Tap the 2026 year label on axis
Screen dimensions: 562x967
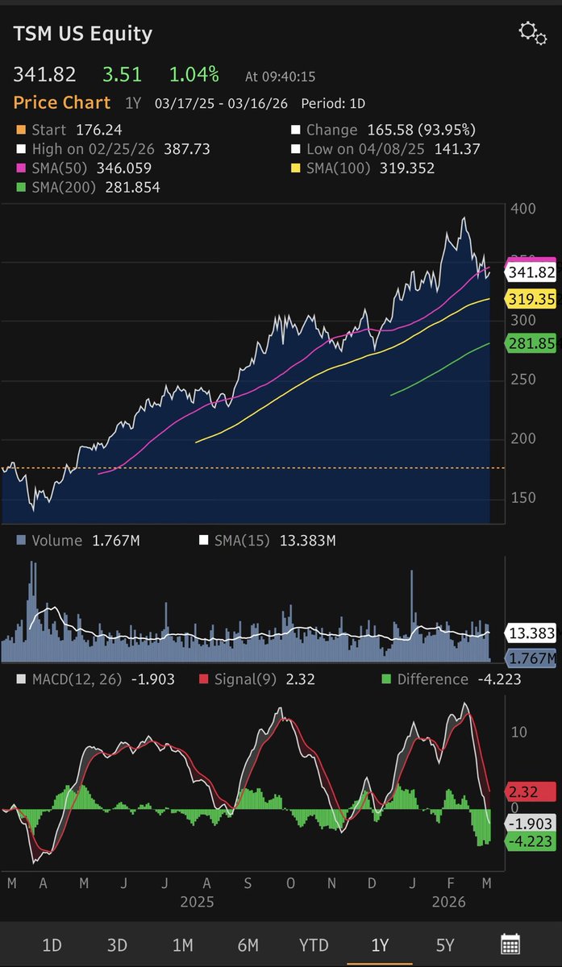click(449, 902)
